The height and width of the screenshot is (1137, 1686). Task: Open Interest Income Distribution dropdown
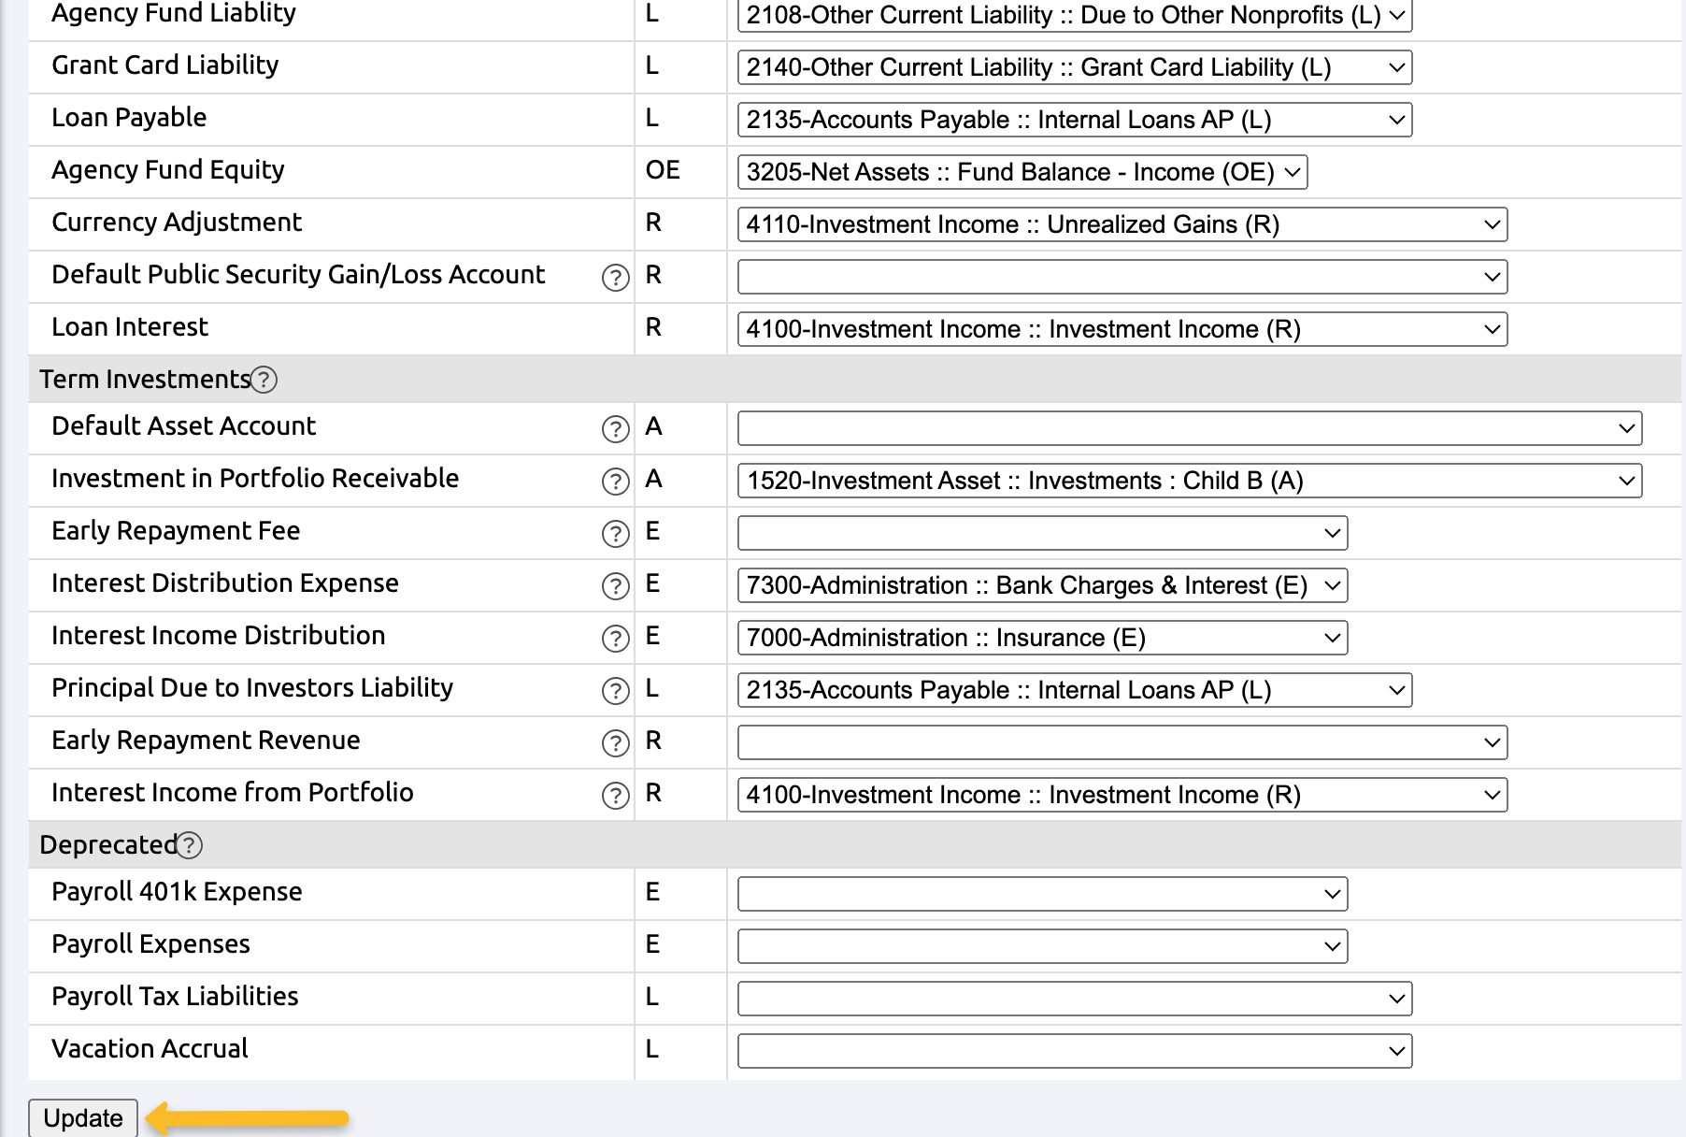coord(1042,638)
